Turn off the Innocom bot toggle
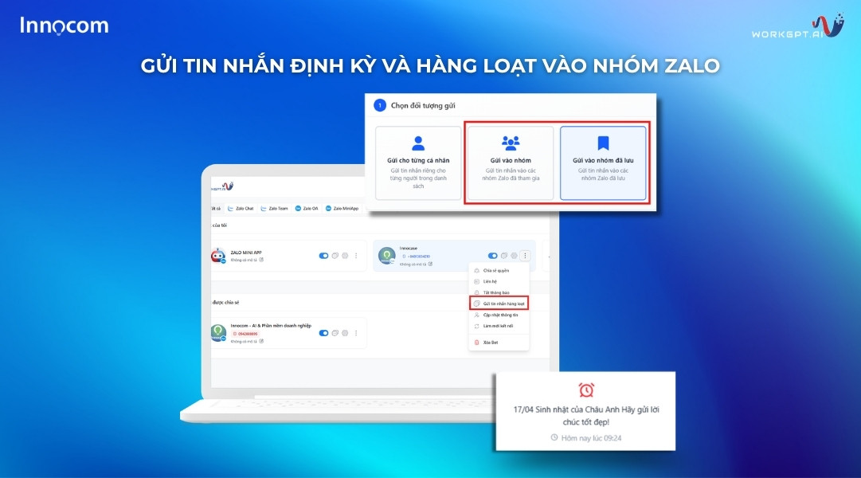Viewport: 861px width, 478px height. point(323,333)
